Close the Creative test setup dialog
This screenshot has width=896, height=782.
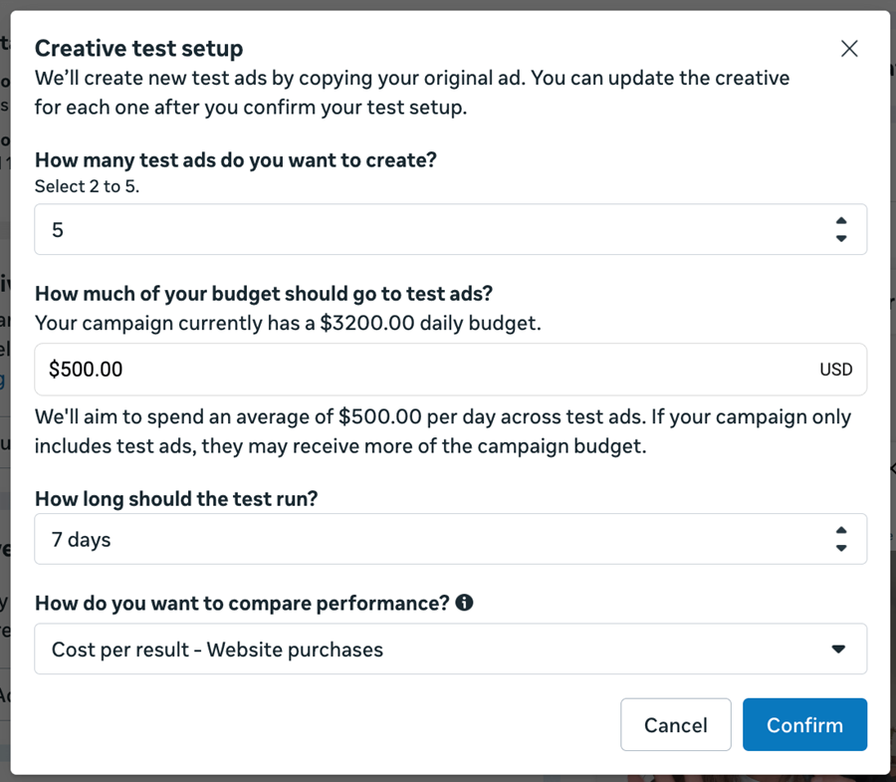tap(849, 49)
